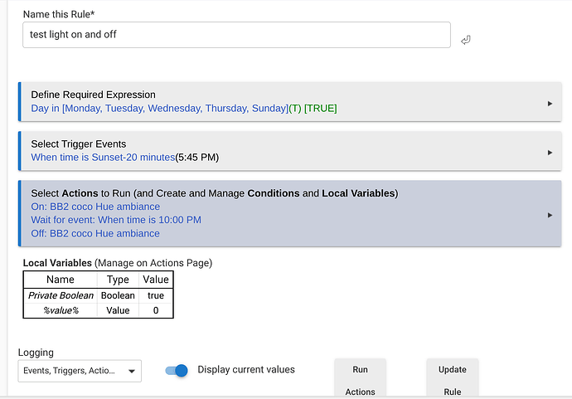Expand Select Trigger Events with its right arrow

point(550,152)
